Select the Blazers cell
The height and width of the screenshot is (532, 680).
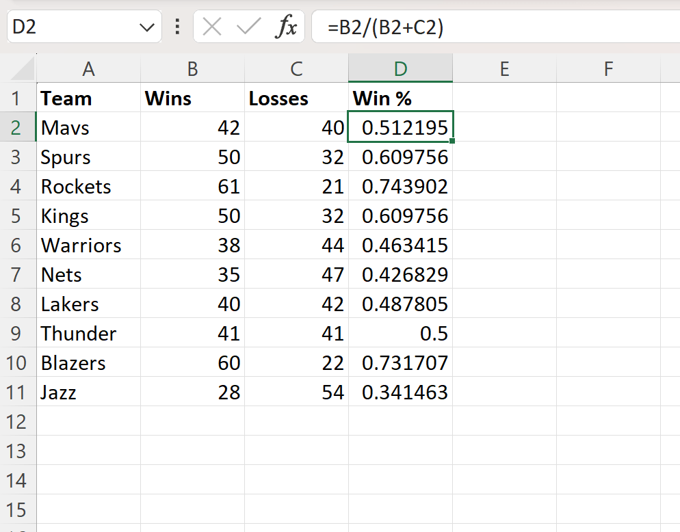click(x=88, y=362)
